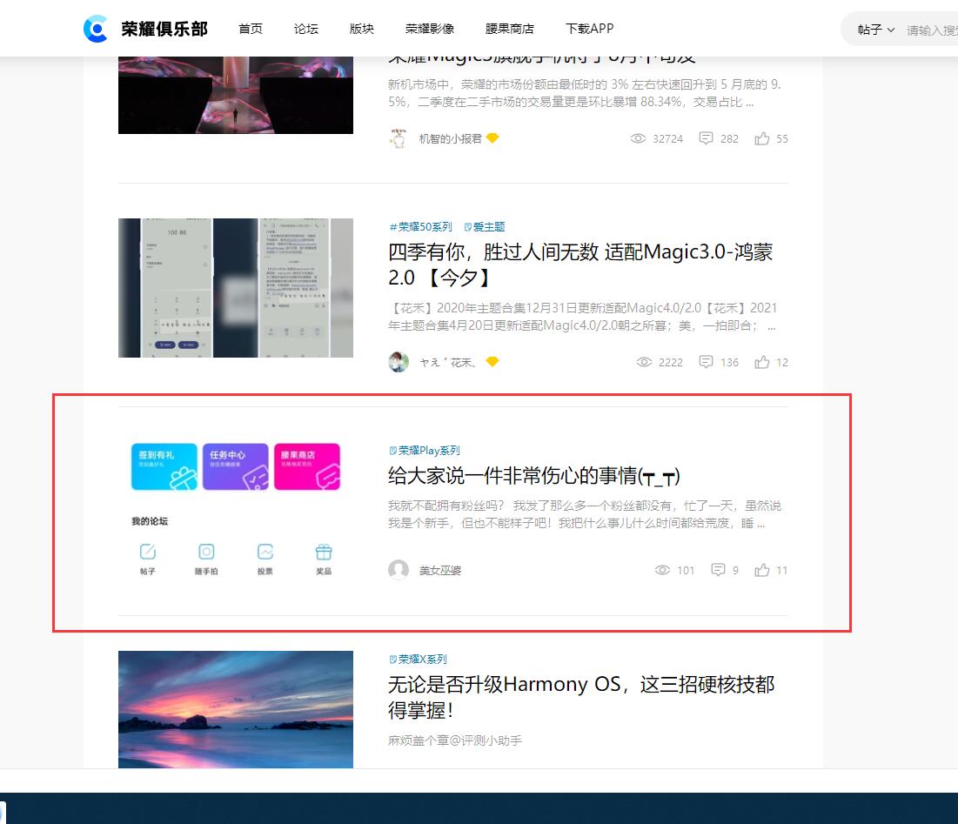This screenshot has width=958, height=824.
Task: Visit the 美女巫婆 author profile name
Action: point(440,571)
